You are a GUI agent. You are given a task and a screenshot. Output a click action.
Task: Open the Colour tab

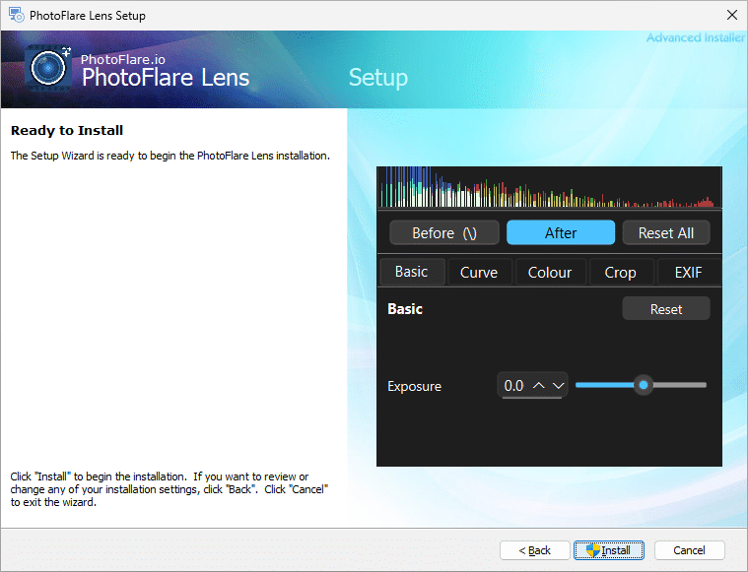[x=550, y=272]
